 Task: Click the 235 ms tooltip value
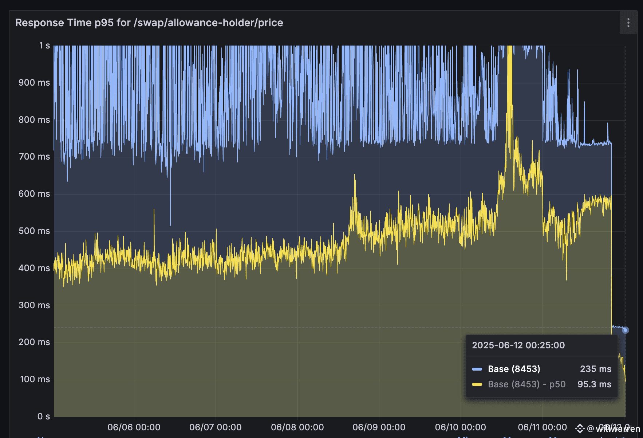pos(596,369)
